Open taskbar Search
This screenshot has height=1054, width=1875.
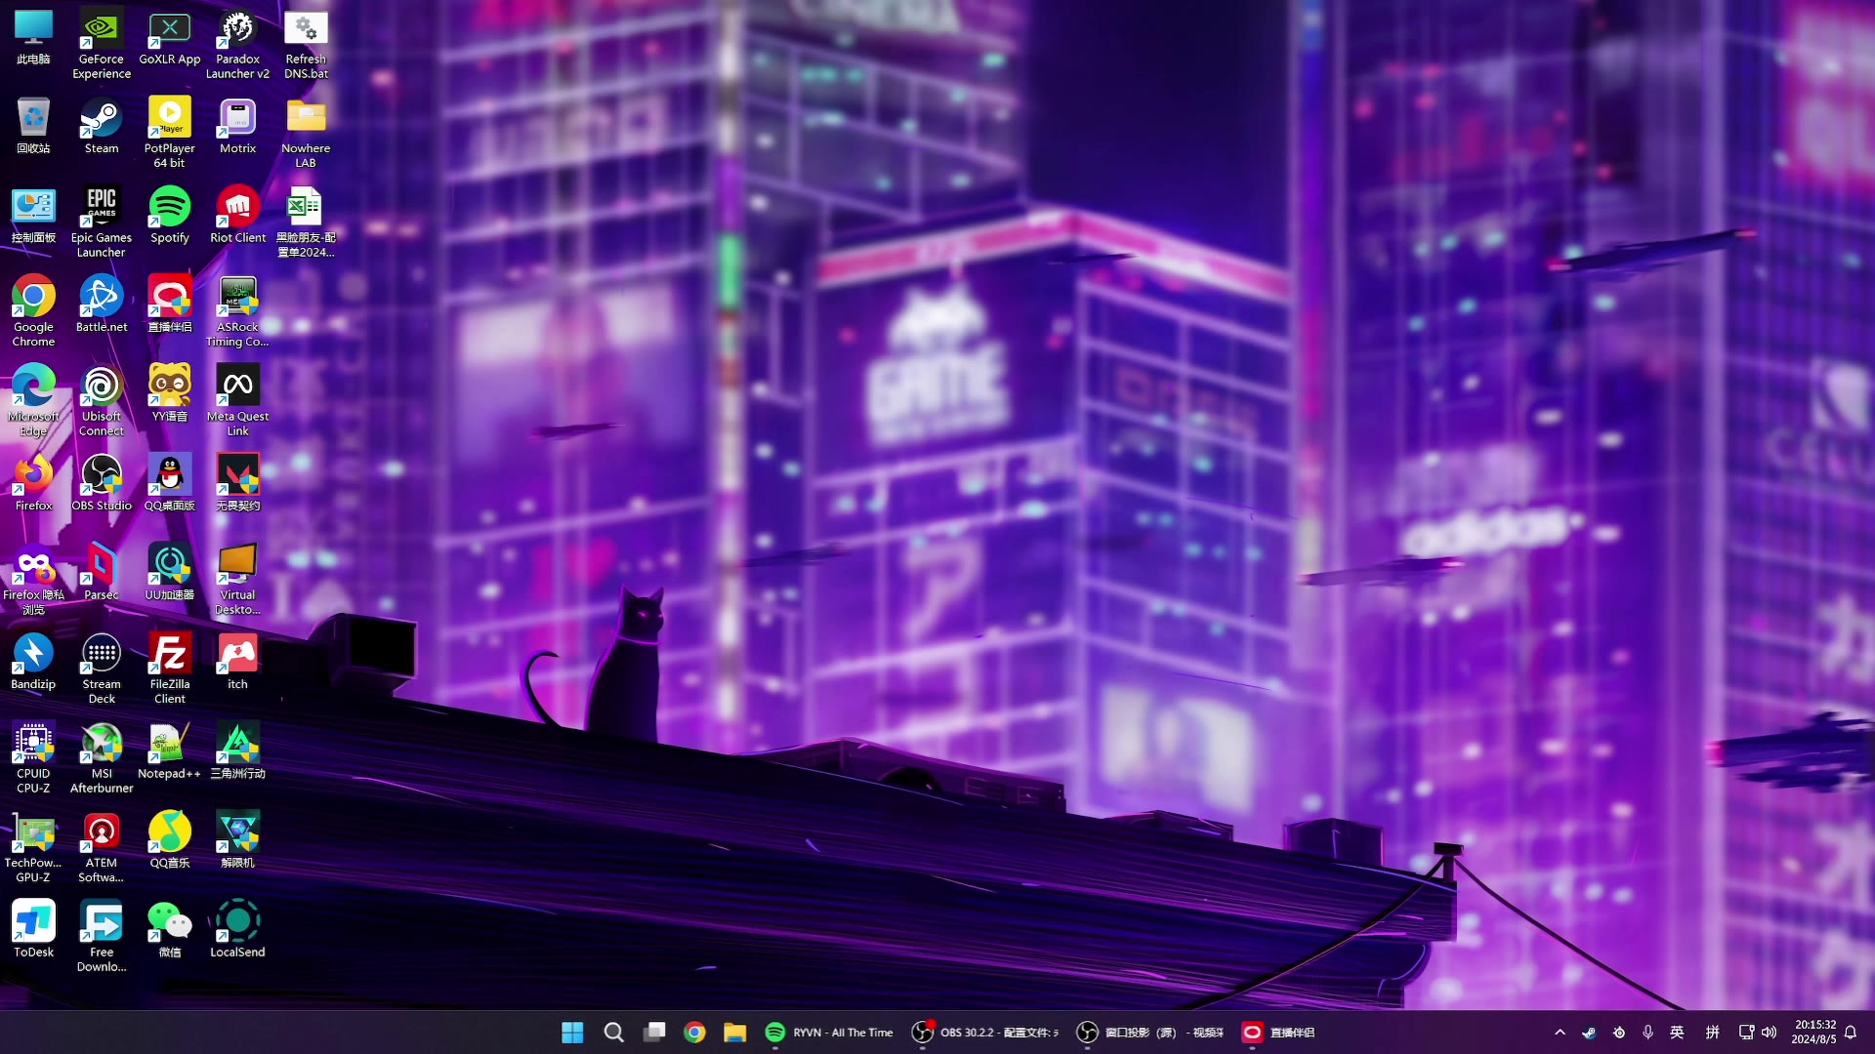(613, 1033)
